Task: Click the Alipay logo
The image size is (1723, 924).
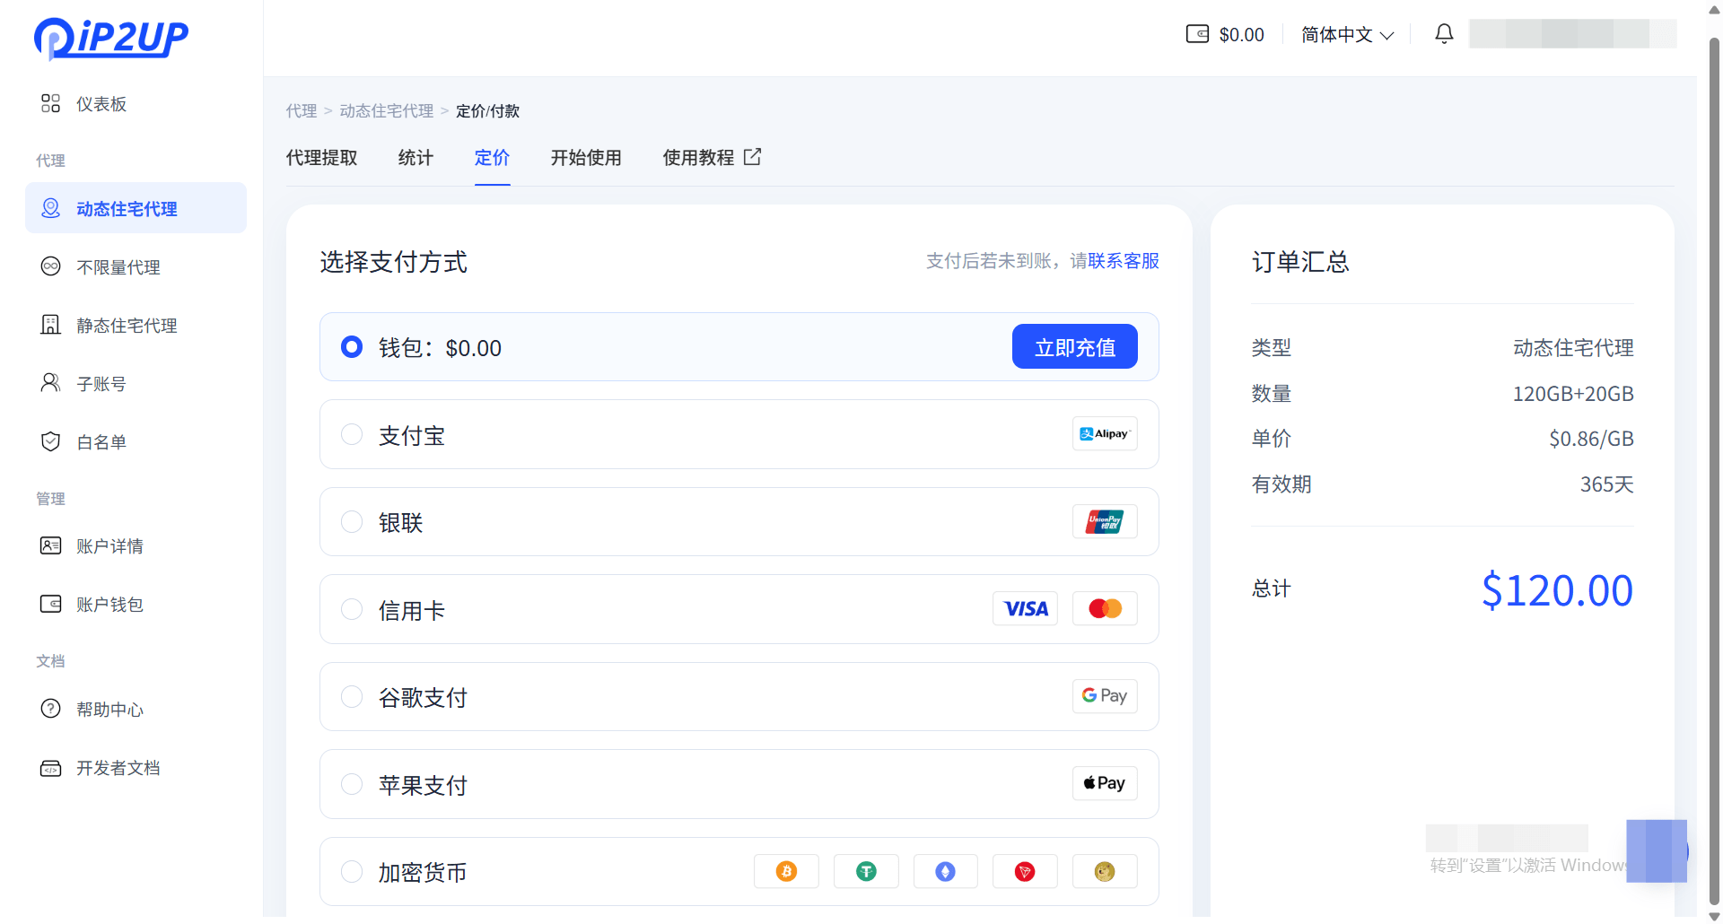Action: tap(1105, 433)
